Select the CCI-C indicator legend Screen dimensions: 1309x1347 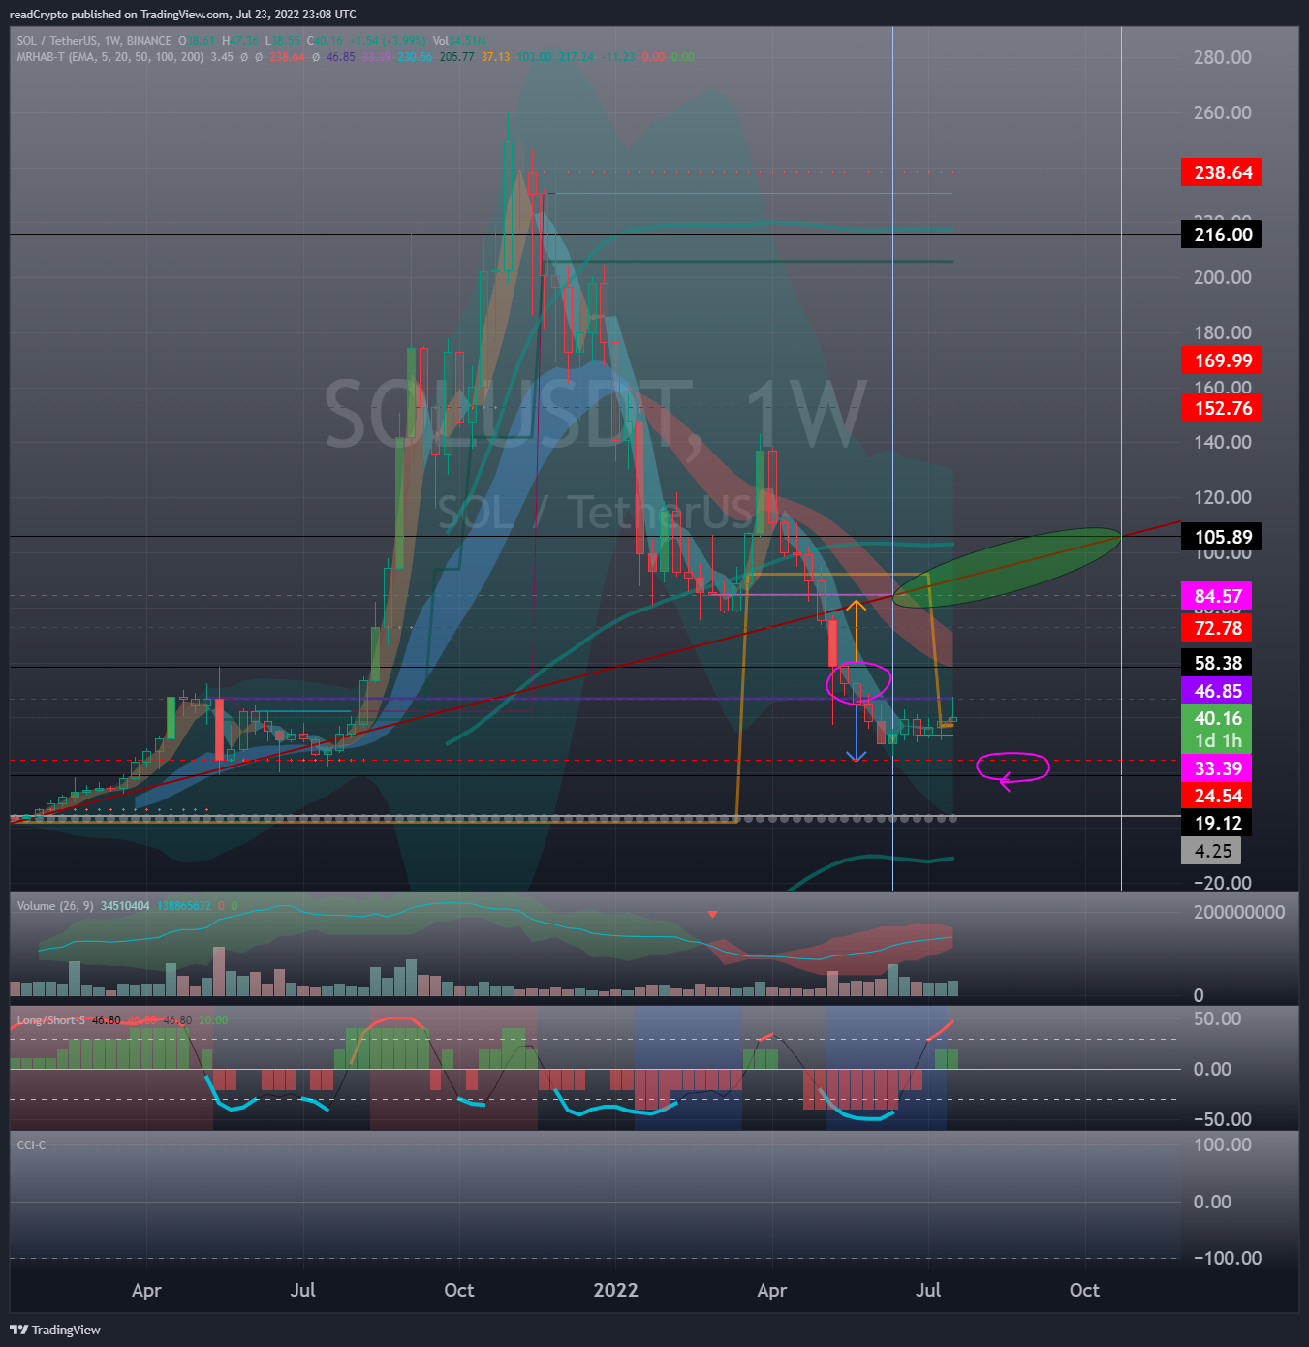pos(31,1145)
